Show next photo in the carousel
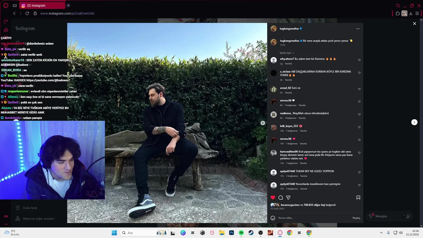Screen dimensions: 423x238 (263, 123)
